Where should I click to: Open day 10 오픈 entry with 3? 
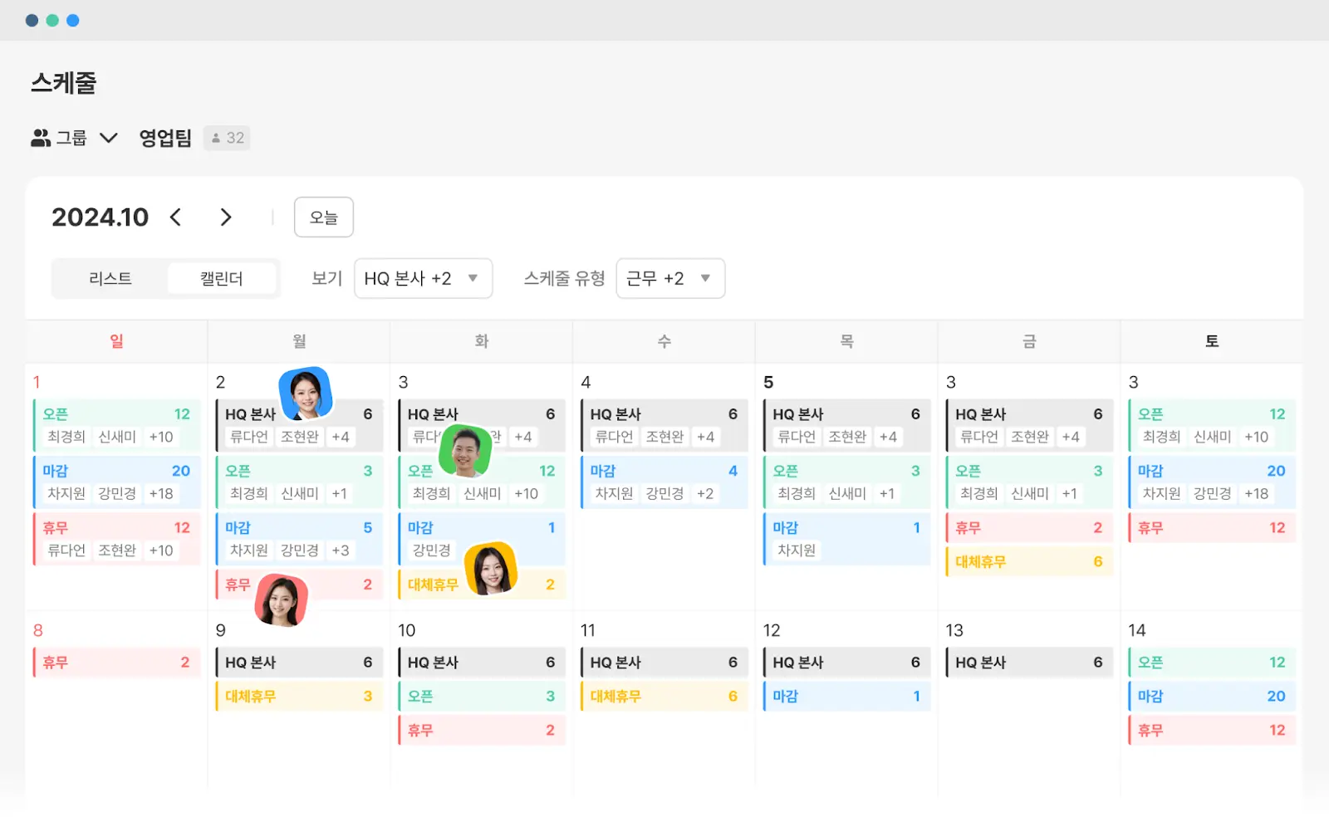pyautogui.click(x=482, y=697)
